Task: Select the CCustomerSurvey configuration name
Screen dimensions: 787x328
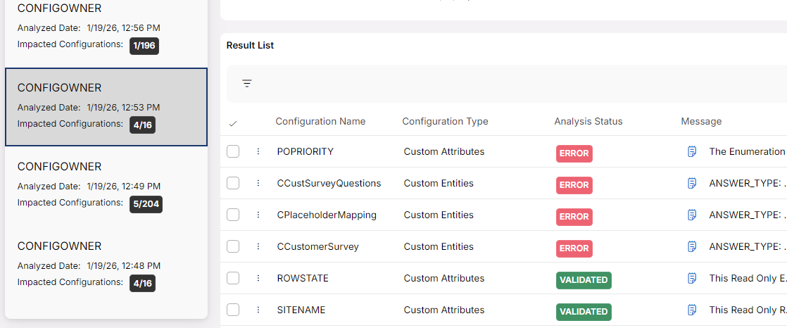Action: [x=317, y=246]
